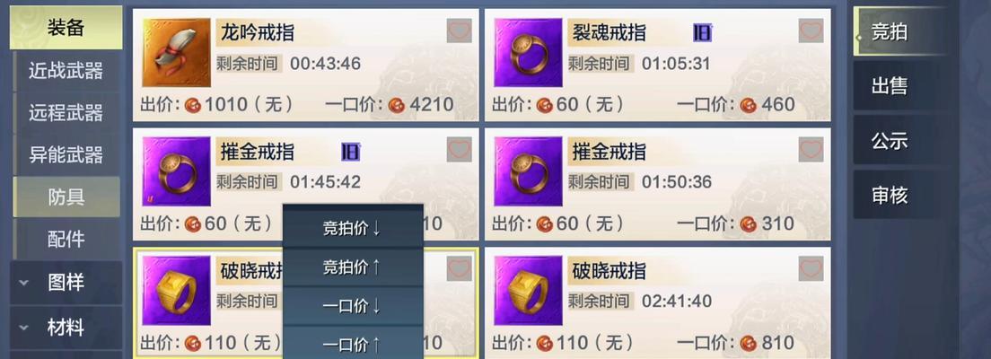Toggle favorite heart on 破晓戒指 priced 810
The height and width of the screenshot is (359, 991).
coord(811,268)
